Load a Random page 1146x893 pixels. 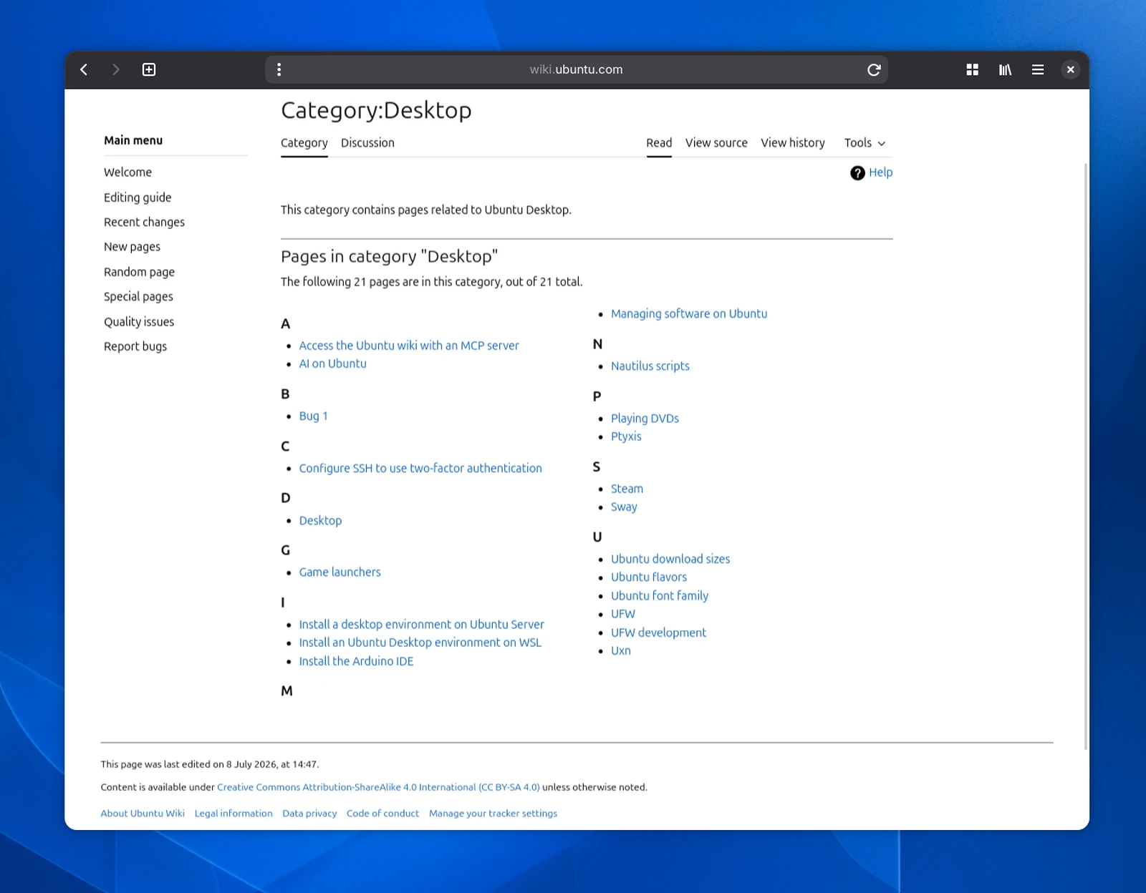(x=139, y=272)
